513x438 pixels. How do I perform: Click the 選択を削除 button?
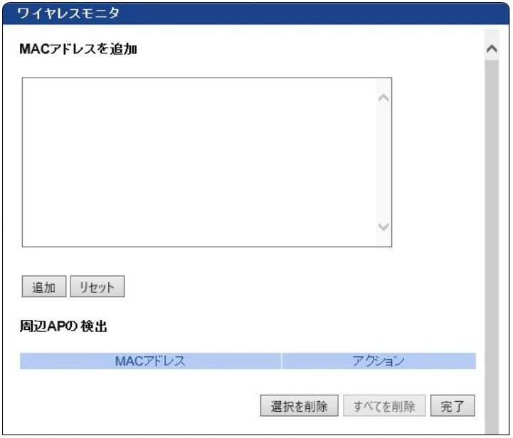[x=299, y=405]
